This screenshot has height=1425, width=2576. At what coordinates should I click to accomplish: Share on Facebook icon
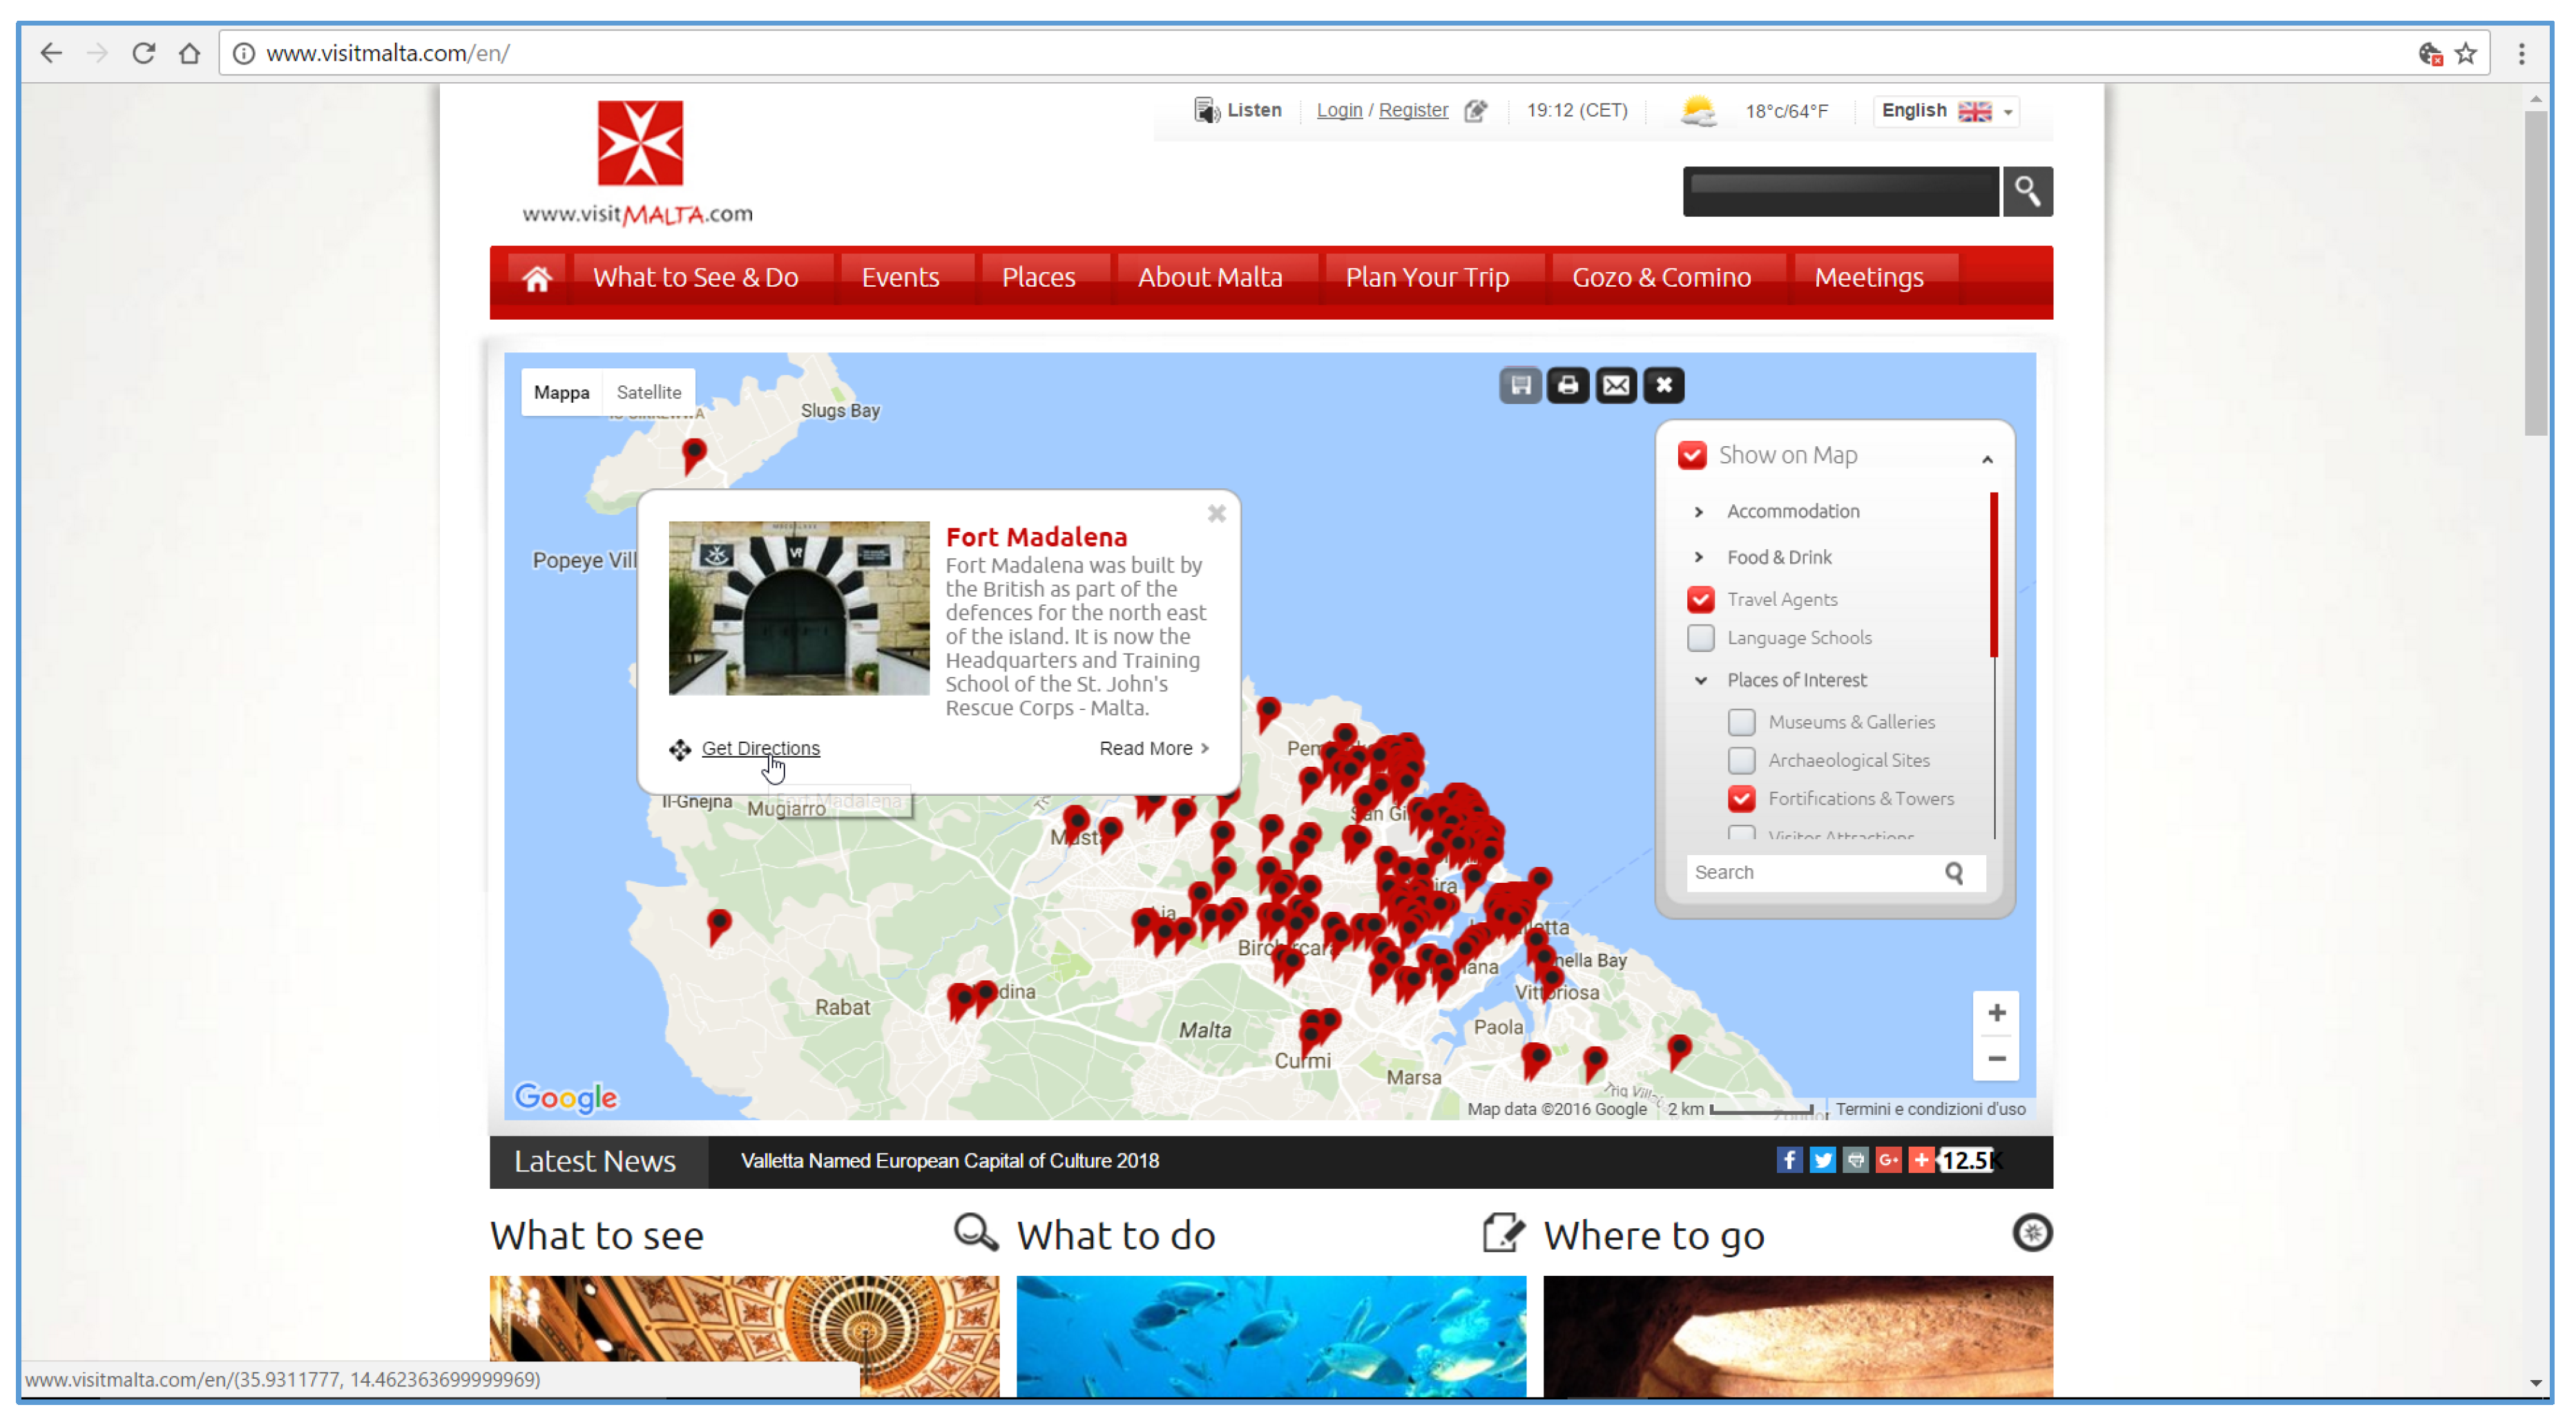click(x=1789, y=1160)
